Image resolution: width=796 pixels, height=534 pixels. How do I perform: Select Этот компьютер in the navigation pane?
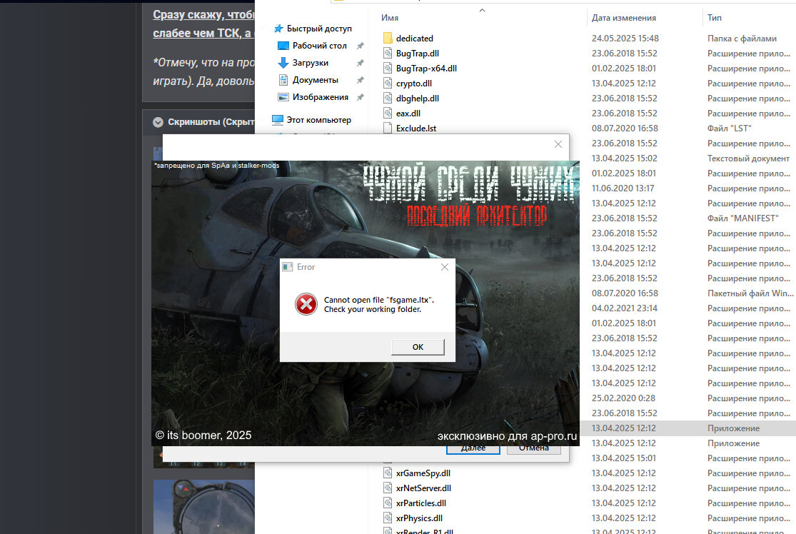click(x=312, y=120)
